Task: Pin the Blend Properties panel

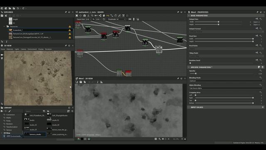Action: 258,12
